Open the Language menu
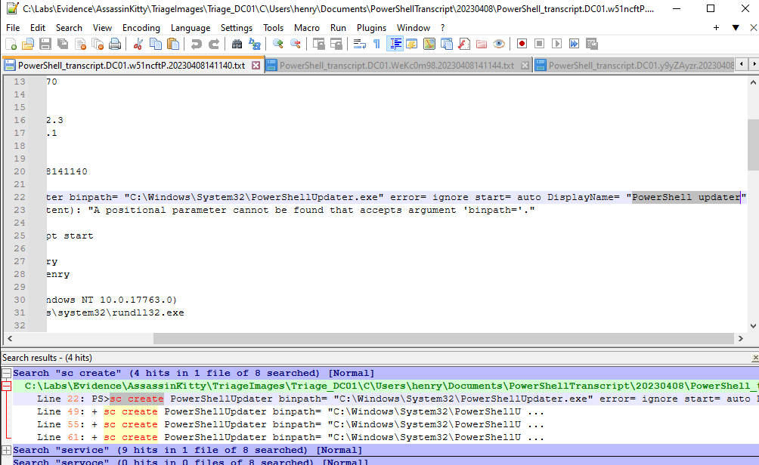The width and height of the screenshot is (759, 465). [x=191, y=28]
